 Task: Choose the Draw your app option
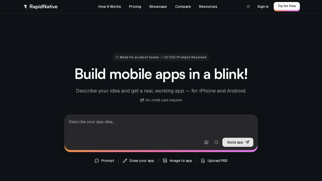click(x=142, y=161)
